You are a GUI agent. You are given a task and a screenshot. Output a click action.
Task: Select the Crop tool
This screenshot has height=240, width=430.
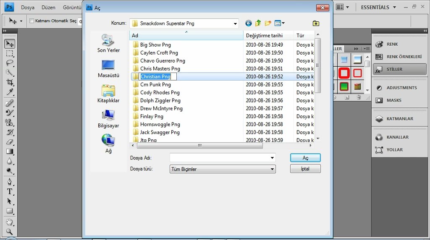coord(10,82)
